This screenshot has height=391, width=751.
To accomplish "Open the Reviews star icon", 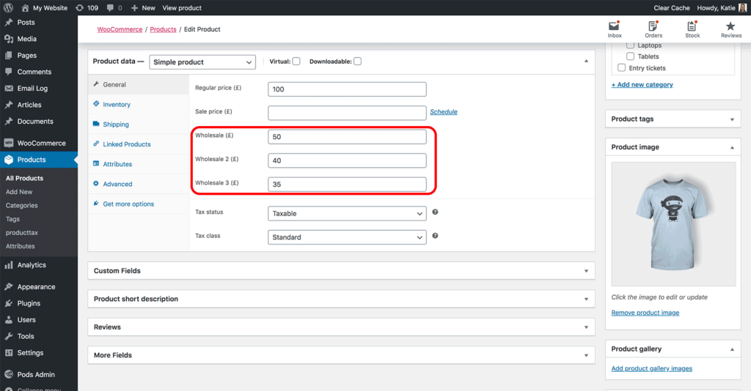I will pos(730,27).
